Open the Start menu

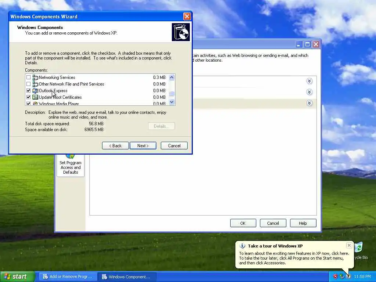pos(18,277)
